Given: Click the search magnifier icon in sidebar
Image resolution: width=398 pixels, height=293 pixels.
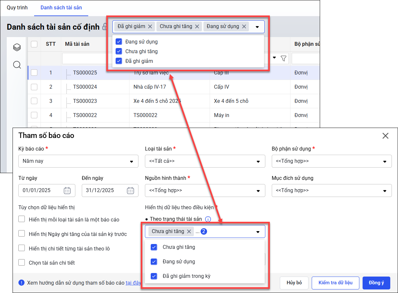Looking at the screenshot, I should 17,65.
